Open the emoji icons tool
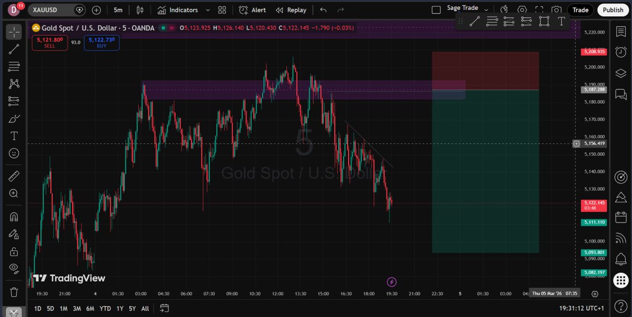632x317 pixels. [x=14, y=154]
